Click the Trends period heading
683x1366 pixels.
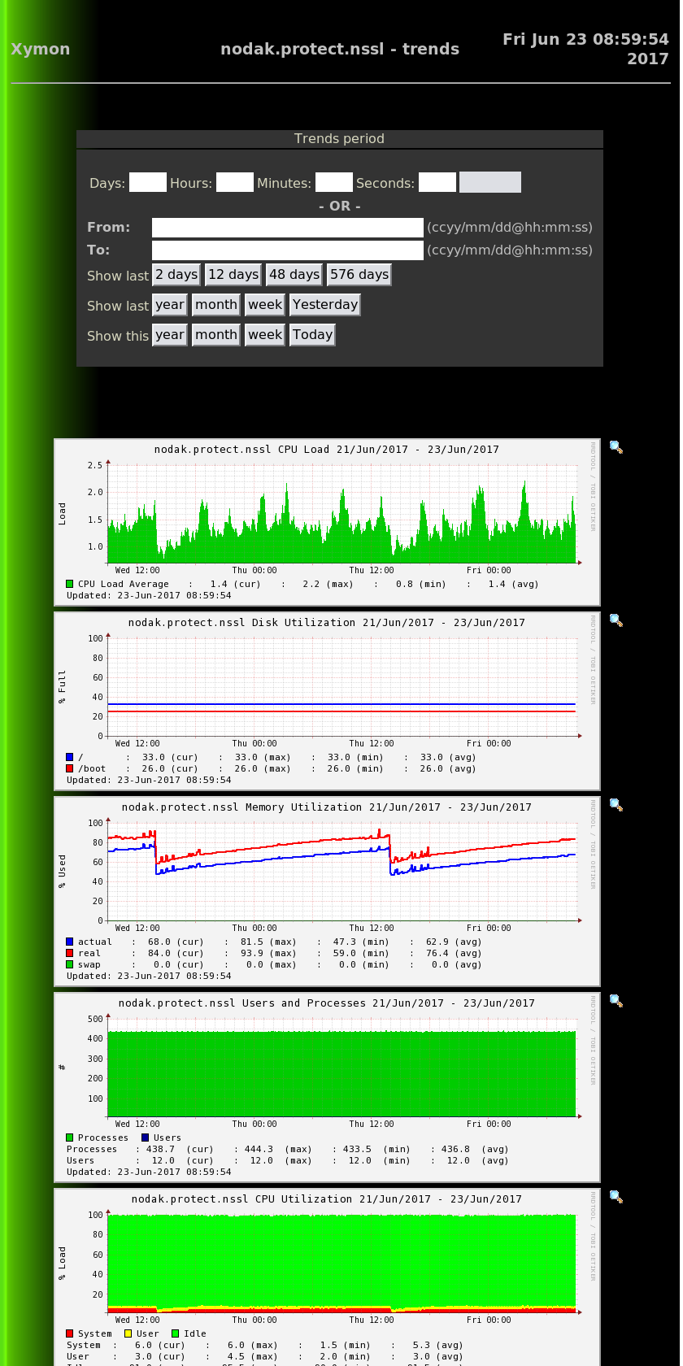[339, 139]
